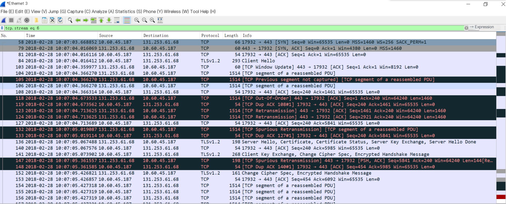The height and width of the screenshot is (204, 506).
Task: Open the File (E) menu
Action: tap(7, 12)
